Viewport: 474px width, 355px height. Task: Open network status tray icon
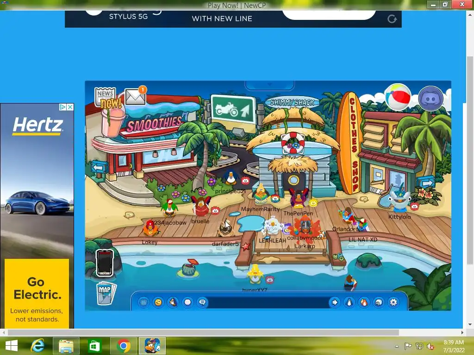(x=419, y=346)
